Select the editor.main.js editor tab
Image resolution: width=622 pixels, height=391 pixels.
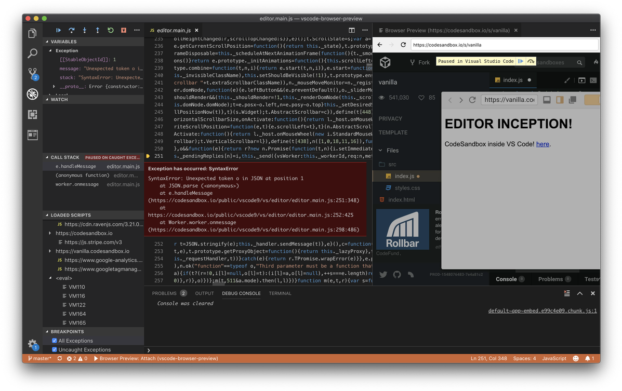(174, 30)
